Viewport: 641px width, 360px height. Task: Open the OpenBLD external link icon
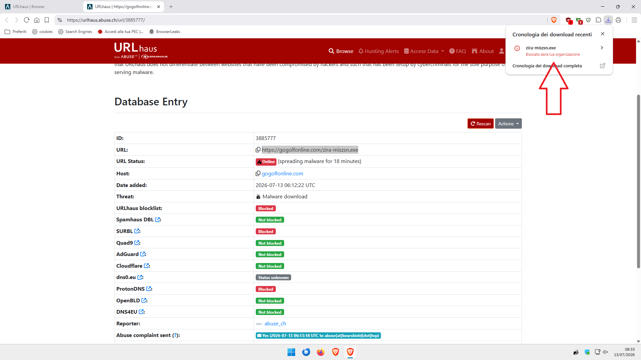pyautogui.click(x=144, y=300)
